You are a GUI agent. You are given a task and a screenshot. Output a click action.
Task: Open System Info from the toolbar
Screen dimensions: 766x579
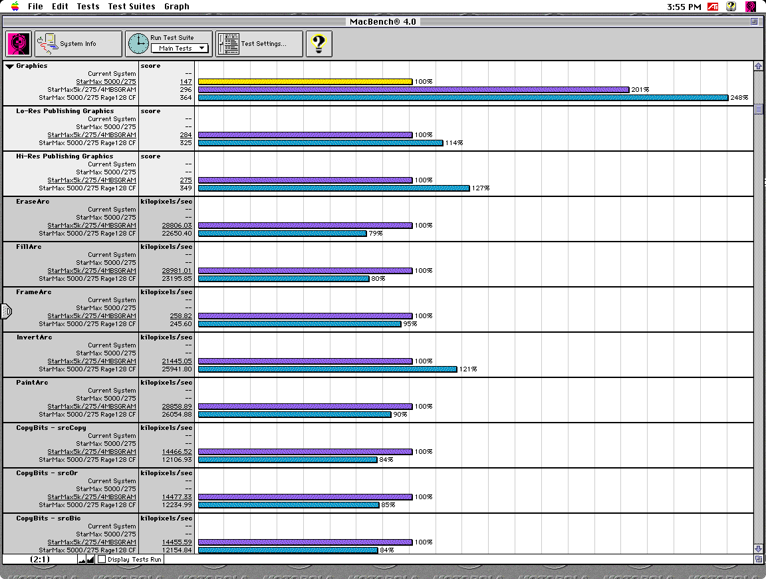pos(78,44)
